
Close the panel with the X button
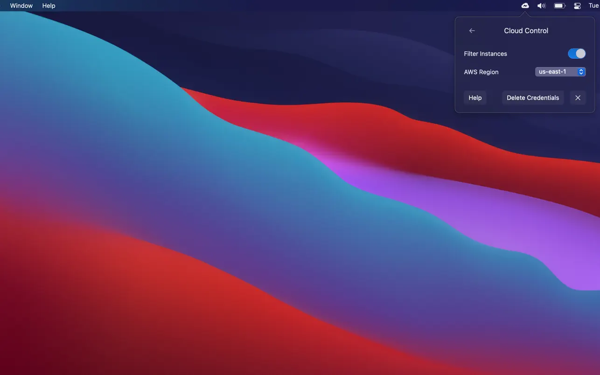[x=578, y=98]
